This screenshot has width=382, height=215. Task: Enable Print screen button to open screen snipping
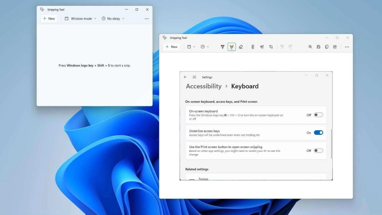[318, 150]
